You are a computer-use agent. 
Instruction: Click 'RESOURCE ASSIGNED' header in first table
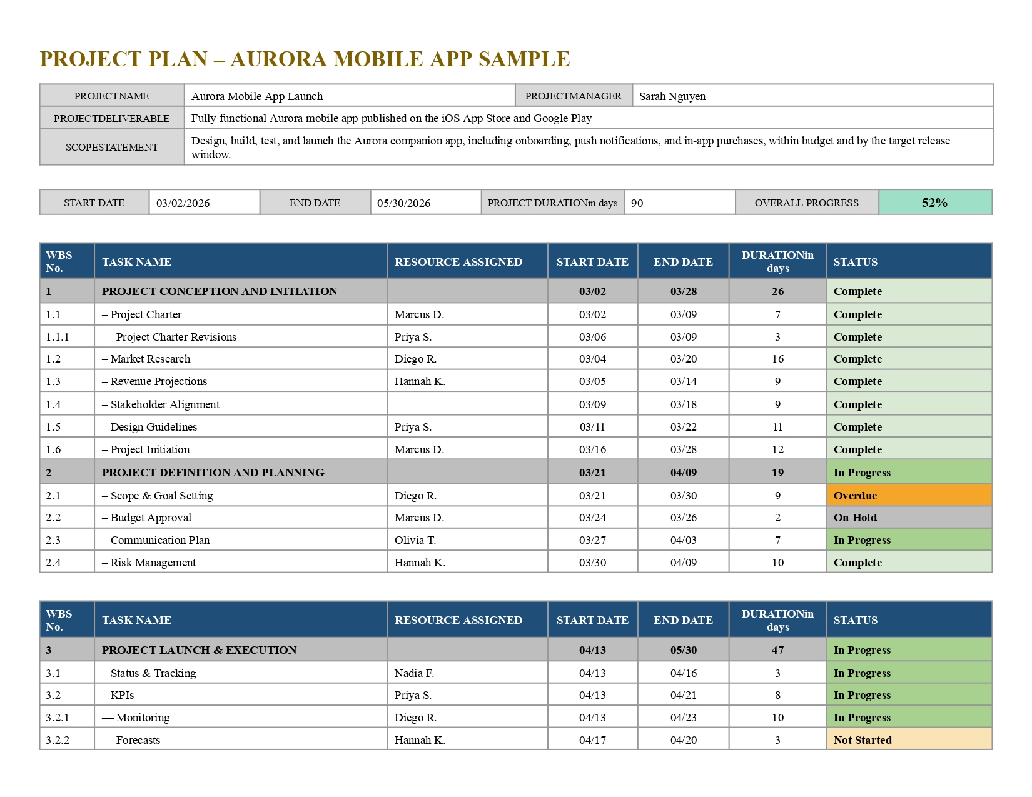click(458, 262)
